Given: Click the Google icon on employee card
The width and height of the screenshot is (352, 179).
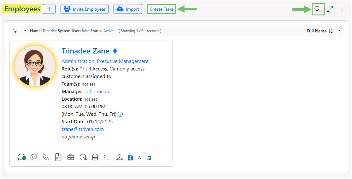Looking at the screenshot, I should (x=139, y=158).
